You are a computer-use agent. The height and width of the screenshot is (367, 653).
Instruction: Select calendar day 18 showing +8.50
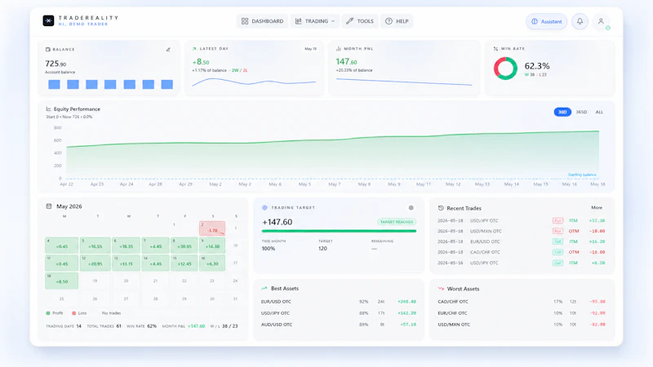(62, 281)
